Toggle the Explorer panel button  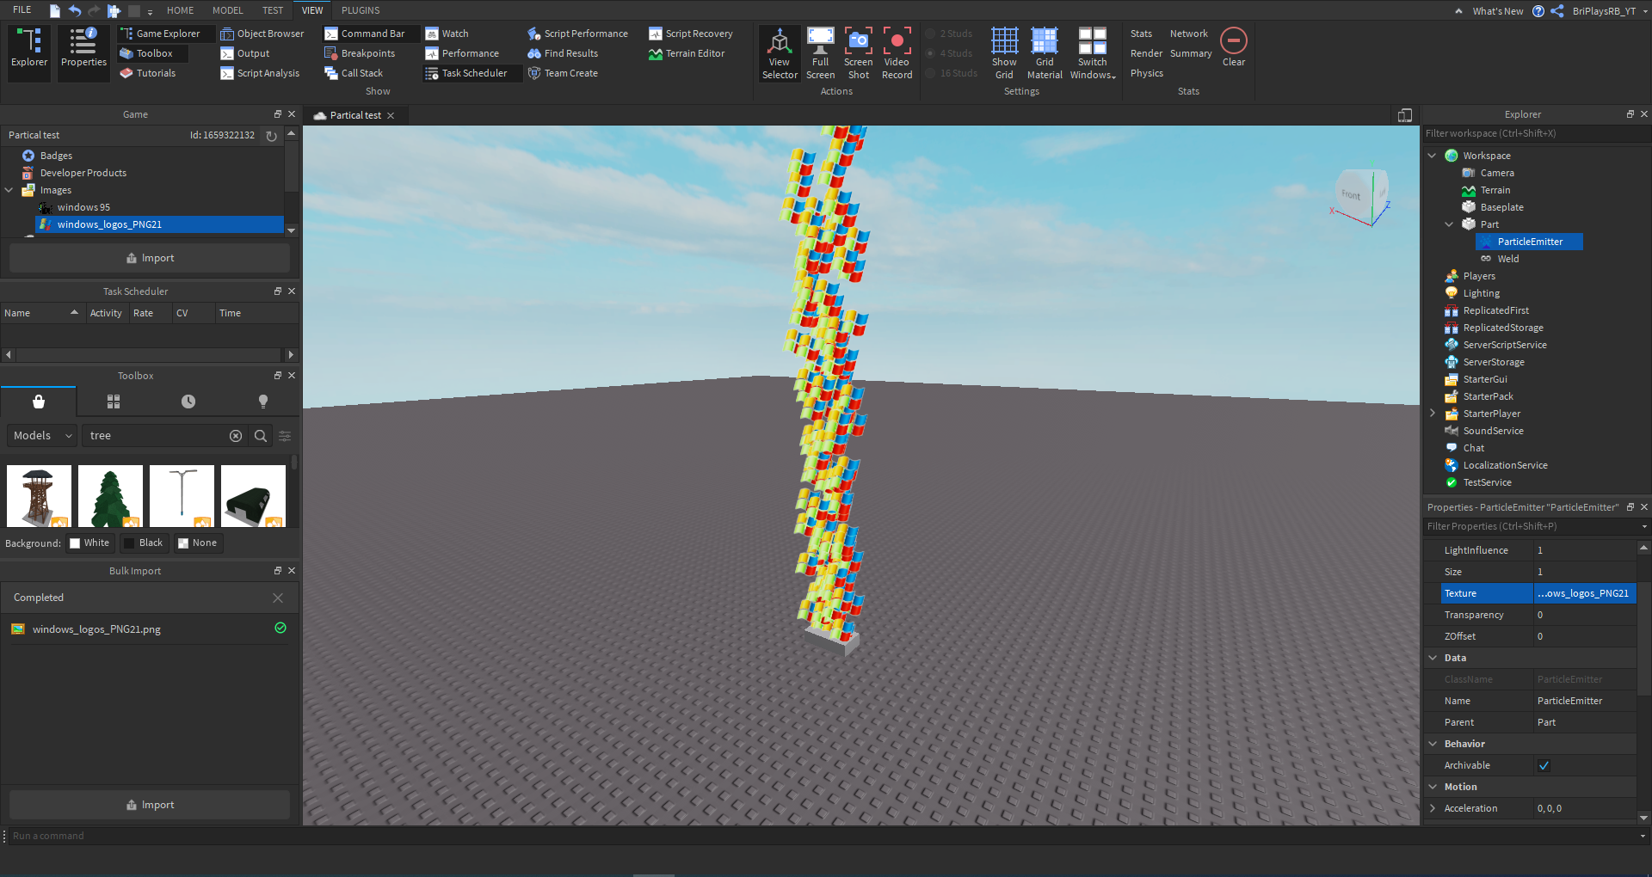29,52
